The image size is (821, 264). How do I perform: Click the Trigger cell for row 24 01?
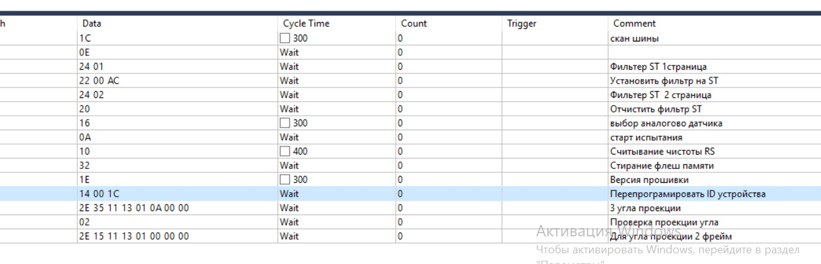point(554,67)
